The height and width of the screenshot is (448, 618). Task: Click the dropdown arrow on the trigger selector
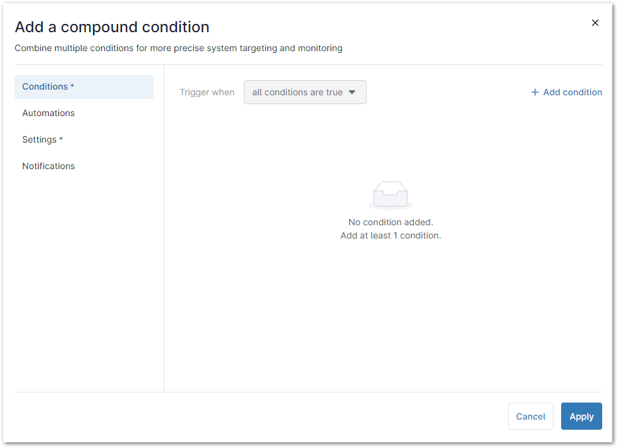(353, 91)
